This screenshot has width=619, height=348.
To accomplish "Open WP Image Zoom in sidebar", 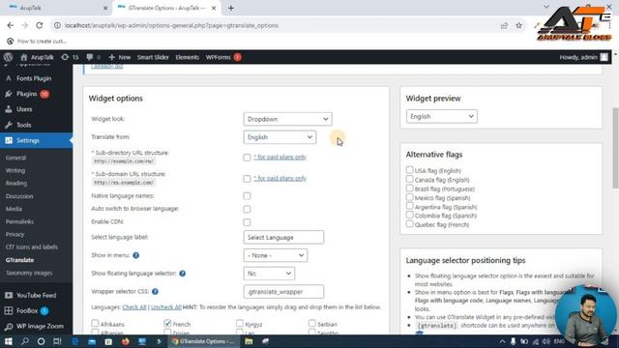I will point(40,327).
